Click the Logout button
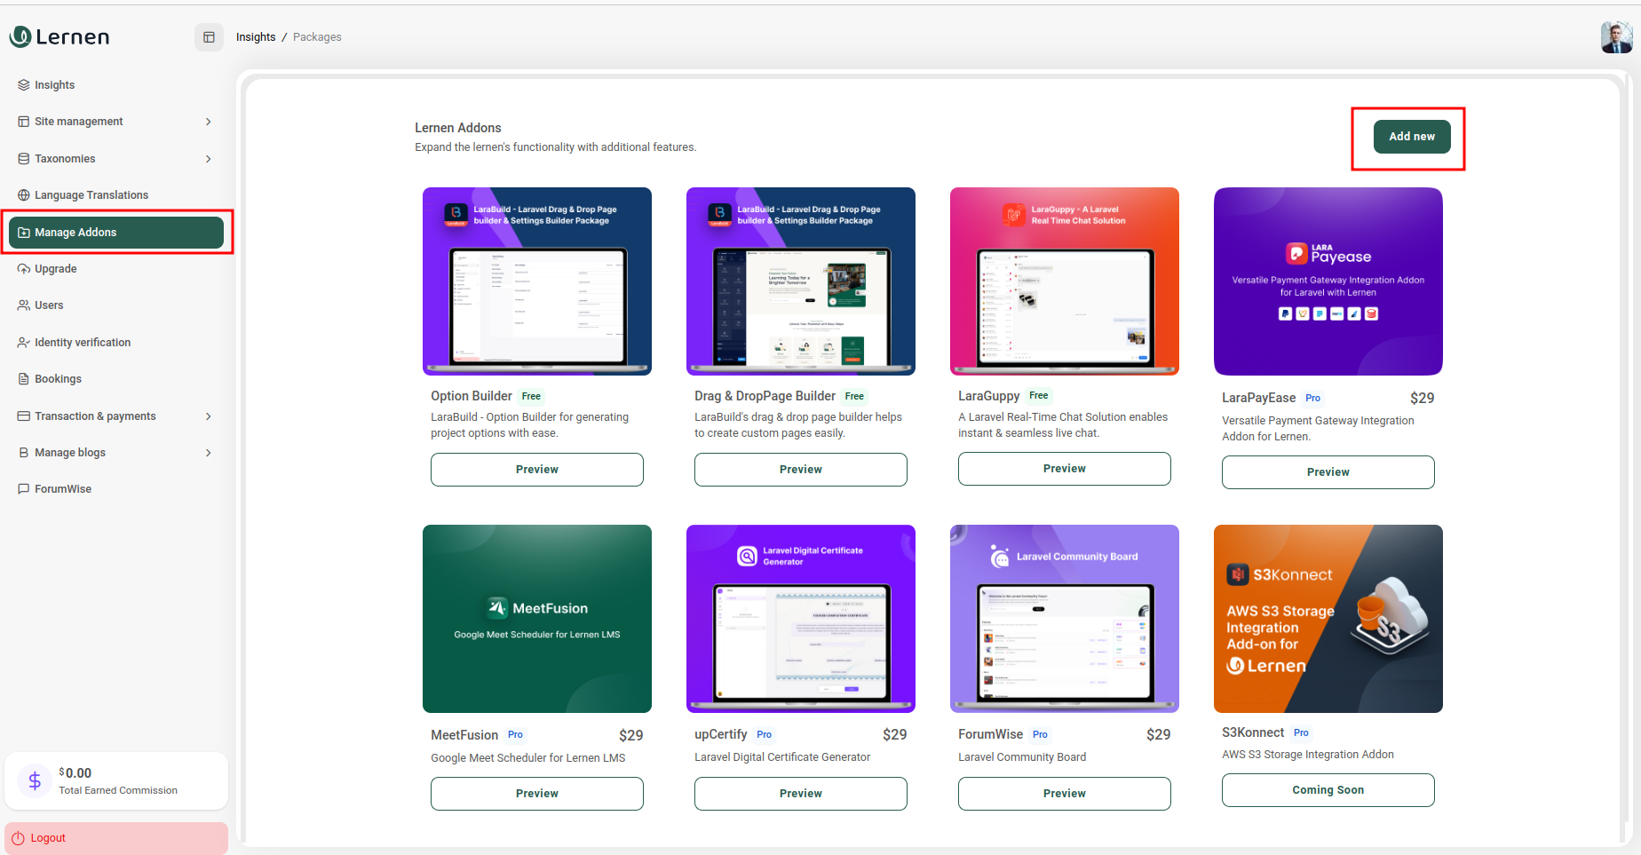This screenshot has width=1641, height=855. pyautogui.click(x=116, y=838)
